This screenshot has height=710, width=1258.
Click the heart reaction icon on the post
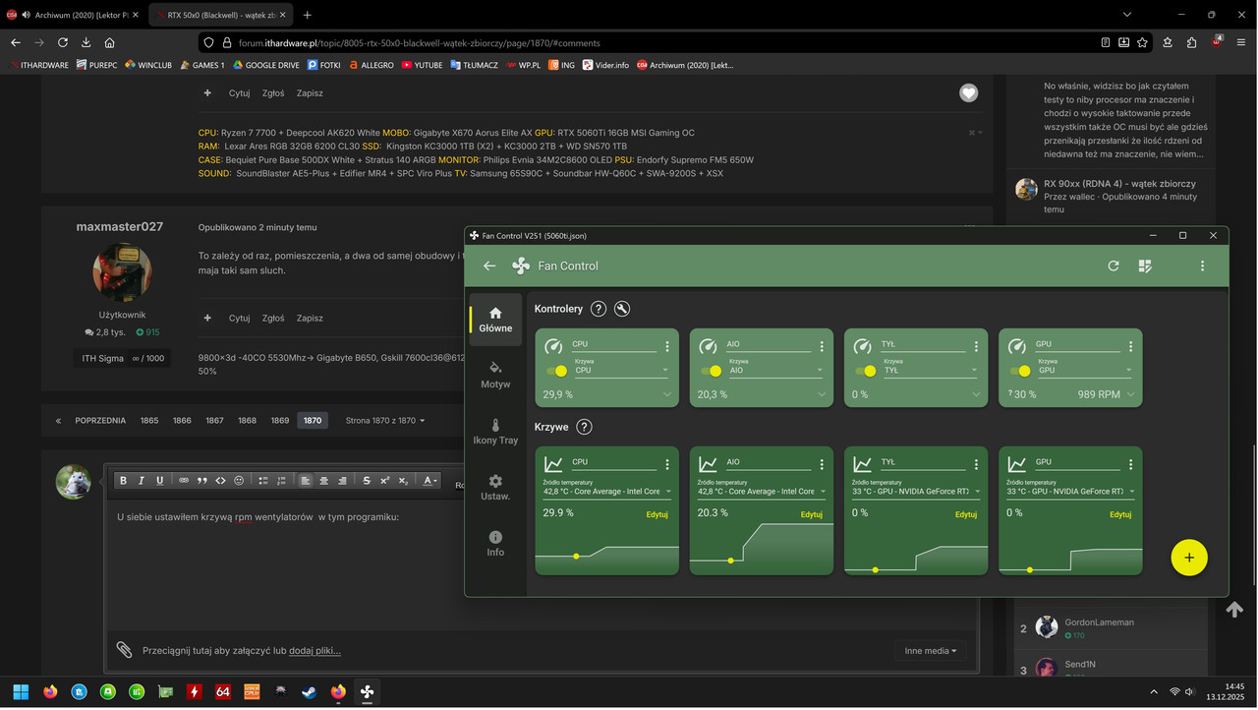point(969,92)
